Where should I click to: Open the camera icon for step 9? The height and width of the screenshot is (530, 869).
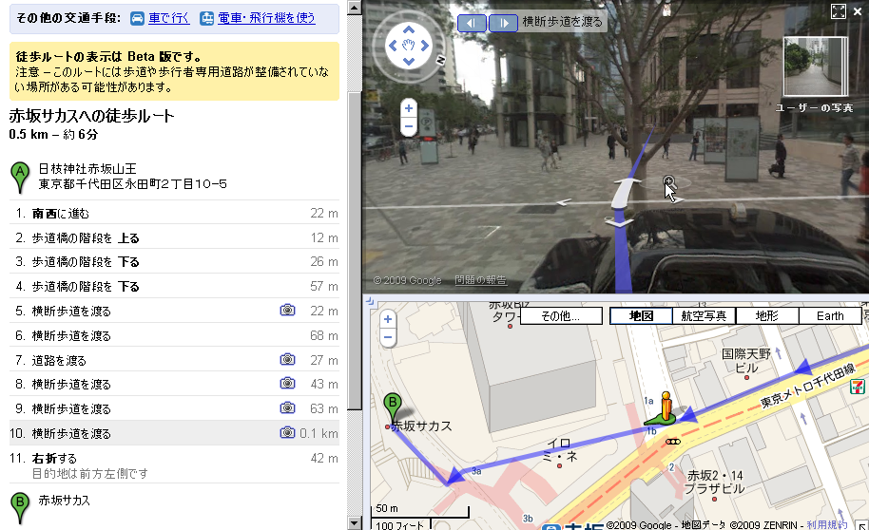[x=287, y=408]
